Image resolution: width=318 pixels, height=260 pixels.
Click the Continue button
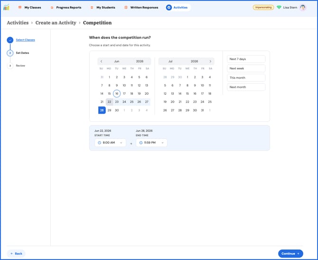click(x=290, y=253)
